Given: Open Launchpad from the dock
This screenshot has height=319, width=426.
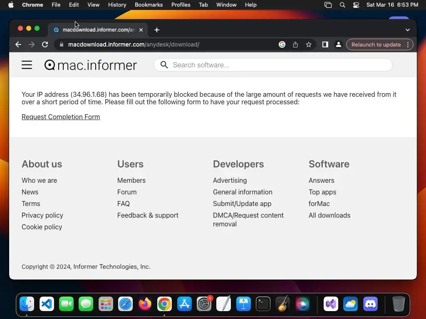Looking at the screenshot, I should tap(106, 304).
